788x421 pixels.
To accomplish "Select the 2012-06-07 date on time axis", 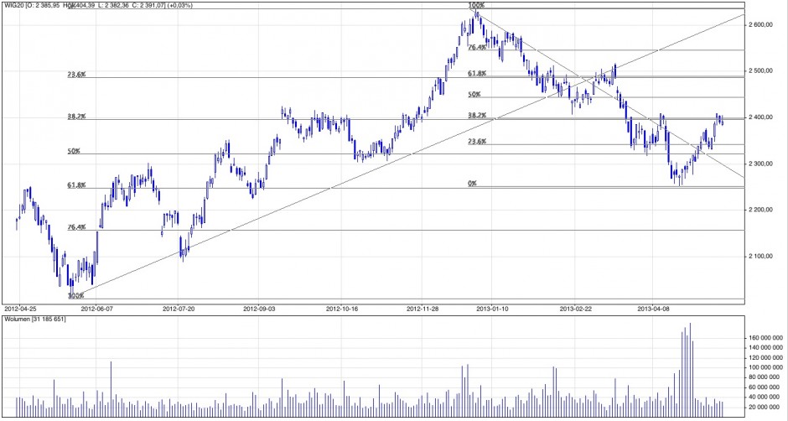I will pyautogui.click(x=97, y=309).
